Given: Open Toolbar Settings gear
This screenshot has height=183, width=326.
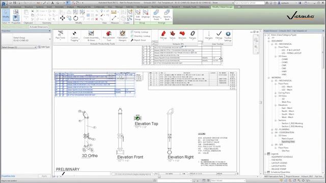Looking at the screenshot, I should point(228,36).
